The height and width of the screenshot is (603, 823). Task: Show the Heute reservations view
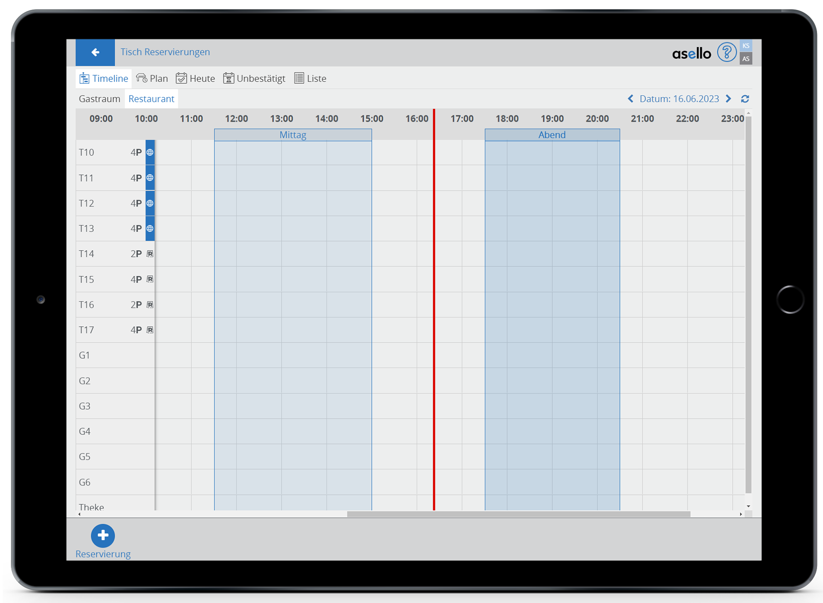click(195, 78)
